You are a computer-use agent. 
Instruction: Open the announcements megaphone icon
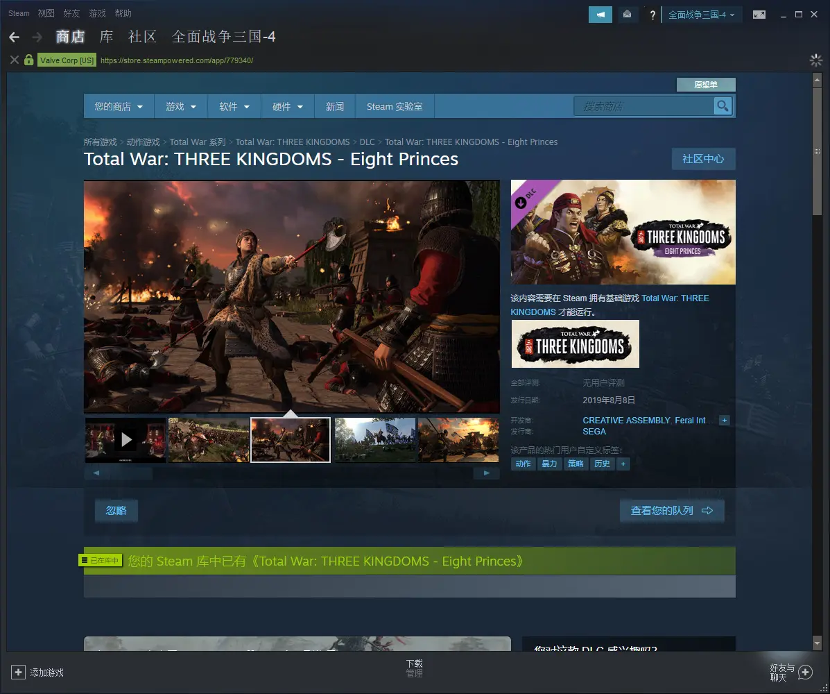[x=600, y=15]
